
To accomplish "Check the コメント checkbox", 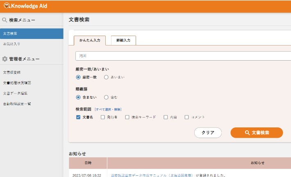I will pyautogui.click(x=187, y=117).
